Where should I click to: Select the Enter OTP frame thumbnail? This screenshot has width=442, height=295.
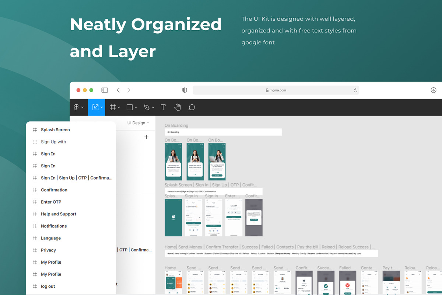(x=234, y=218)
